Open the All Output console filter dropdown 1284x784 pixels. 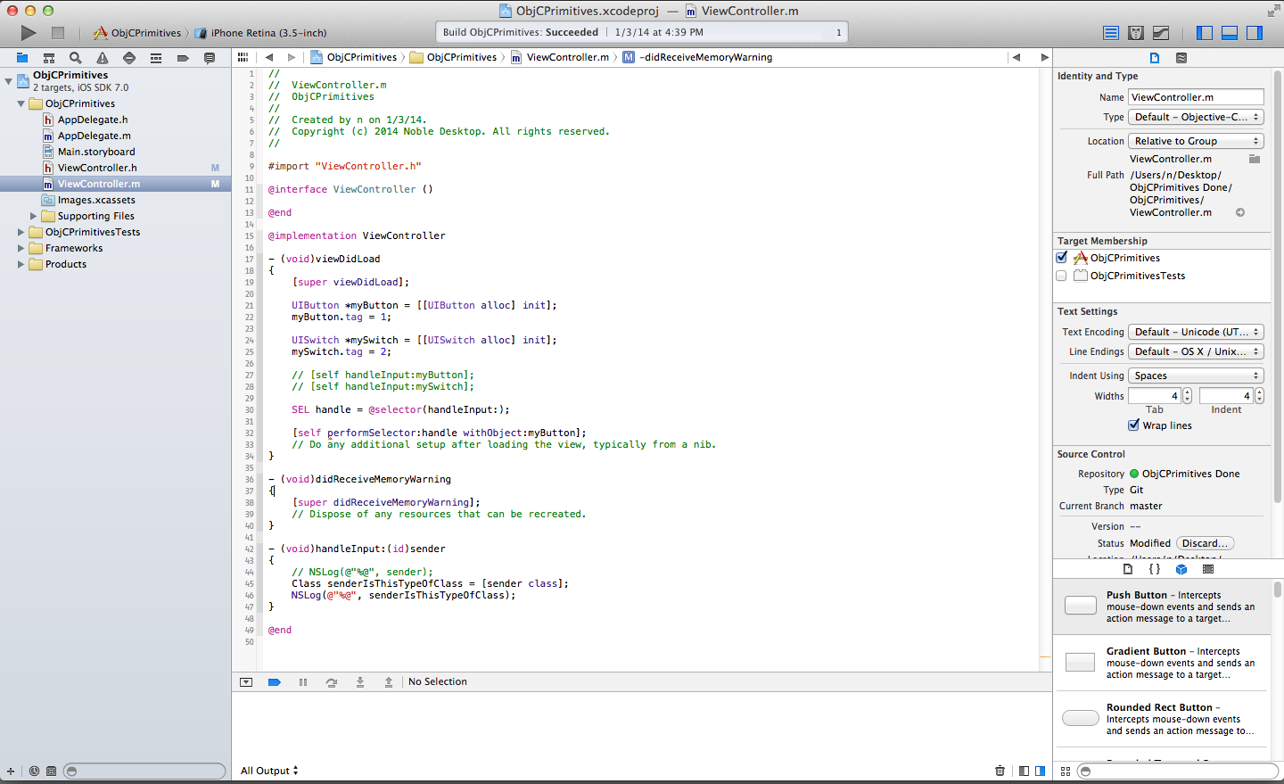269,771
